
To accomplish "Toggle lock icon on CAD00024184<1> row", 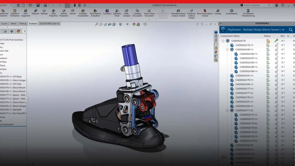I will pyautogui.click(x=276, y=106).
